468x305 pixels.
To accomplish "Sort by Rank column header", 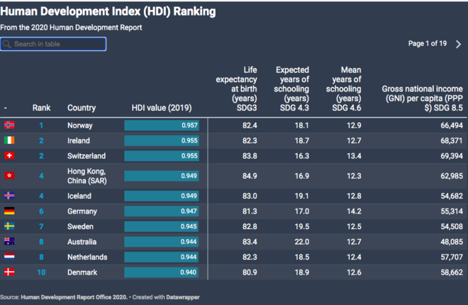I will [41, 109].
